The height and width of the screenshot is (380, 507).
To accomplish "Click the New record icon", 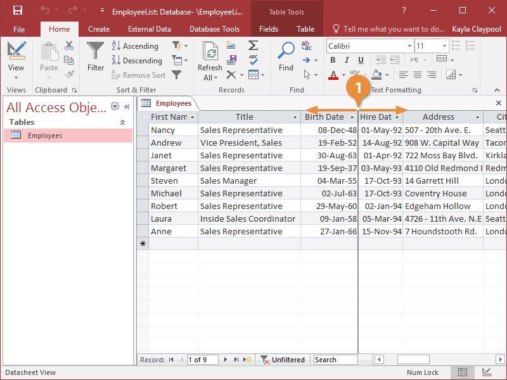I will (231, 45).
